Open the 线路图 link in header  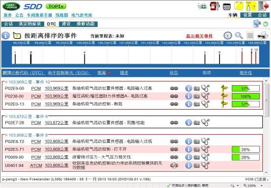(x=62, y=15)
